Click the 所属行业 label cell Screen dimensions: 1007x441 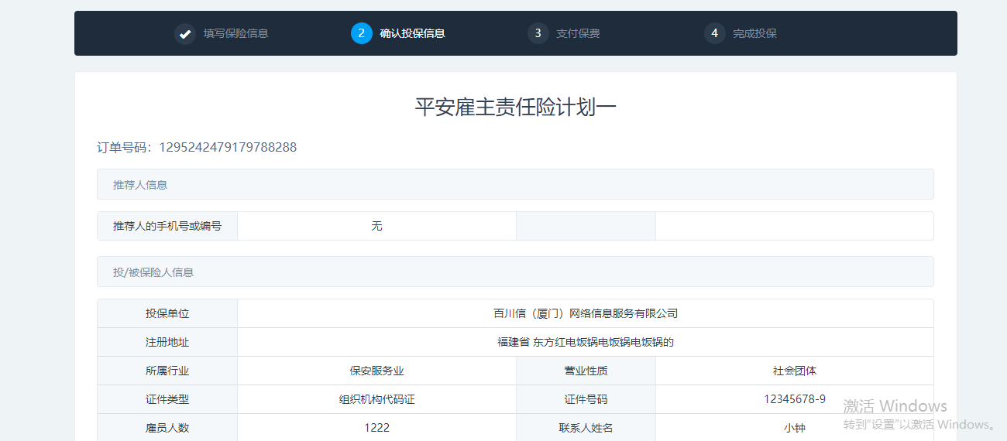tap(167, 371)
